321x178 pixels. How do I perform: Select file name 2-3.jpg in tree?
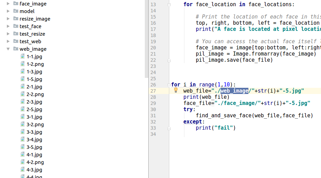tap(34, 102)
